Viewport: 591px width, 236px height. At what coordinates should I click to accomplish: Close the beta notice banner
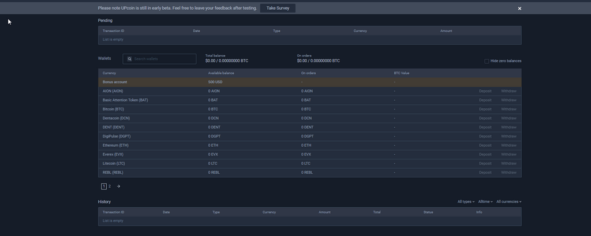[519, 9]
